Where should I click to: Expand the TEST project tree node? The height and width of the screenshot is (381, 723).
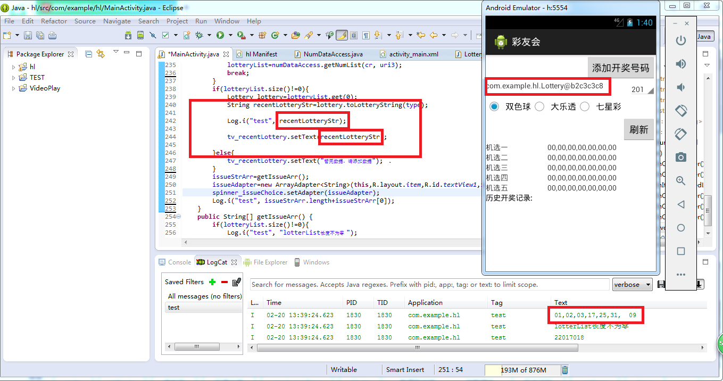[x=14, y=78]
